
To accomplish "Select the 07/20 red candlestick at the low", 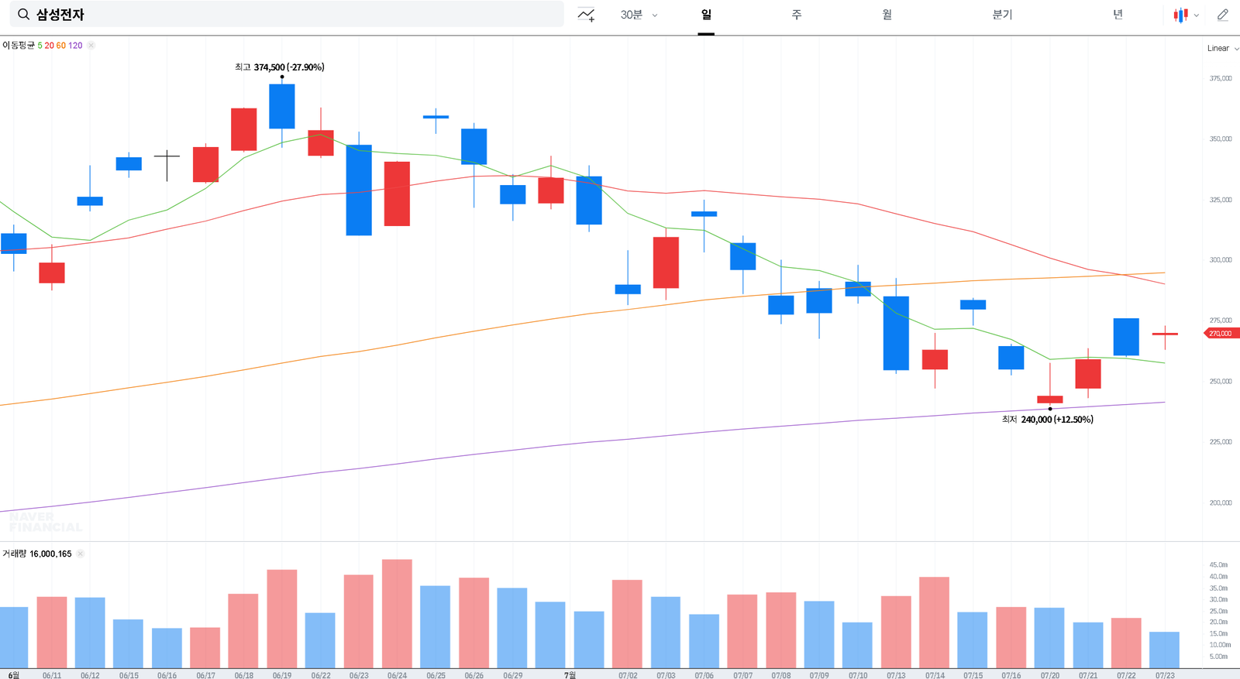I will click(1050, 400).
